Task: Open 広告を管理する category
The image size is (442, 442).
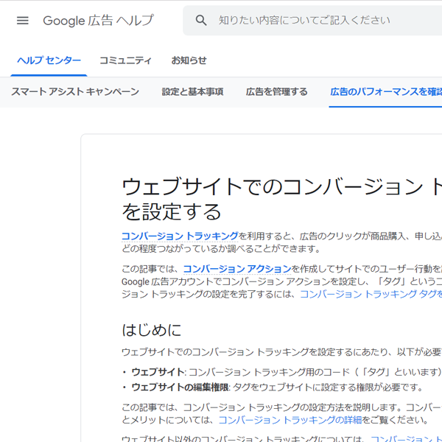Action: point(276,92)
